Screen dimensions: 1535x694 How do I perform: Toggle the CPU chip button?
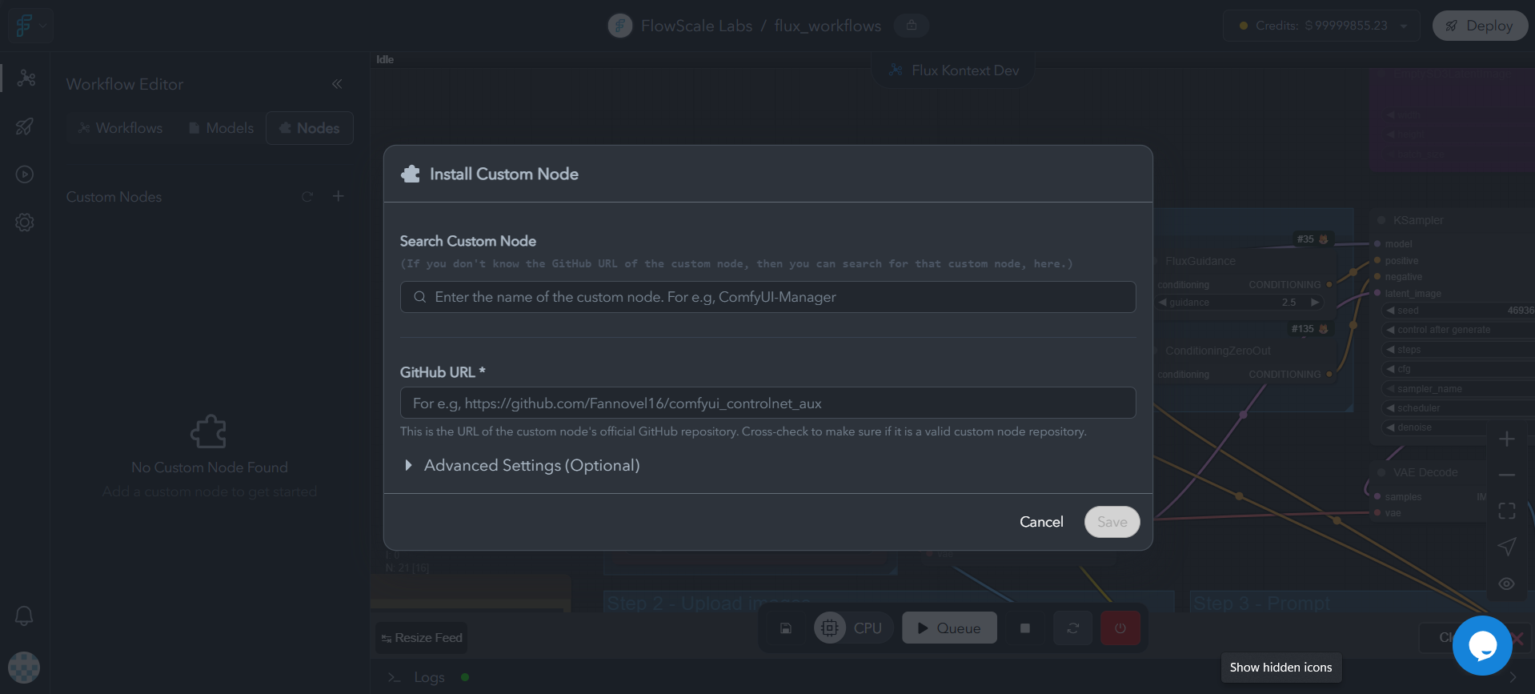point(852,628)
